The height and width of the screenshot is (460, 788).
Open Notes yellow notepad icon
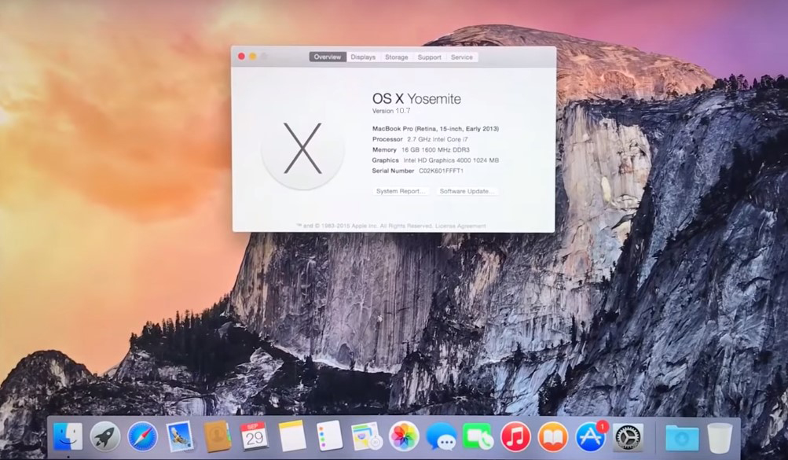pyautogui.click(x=292, y=436)
